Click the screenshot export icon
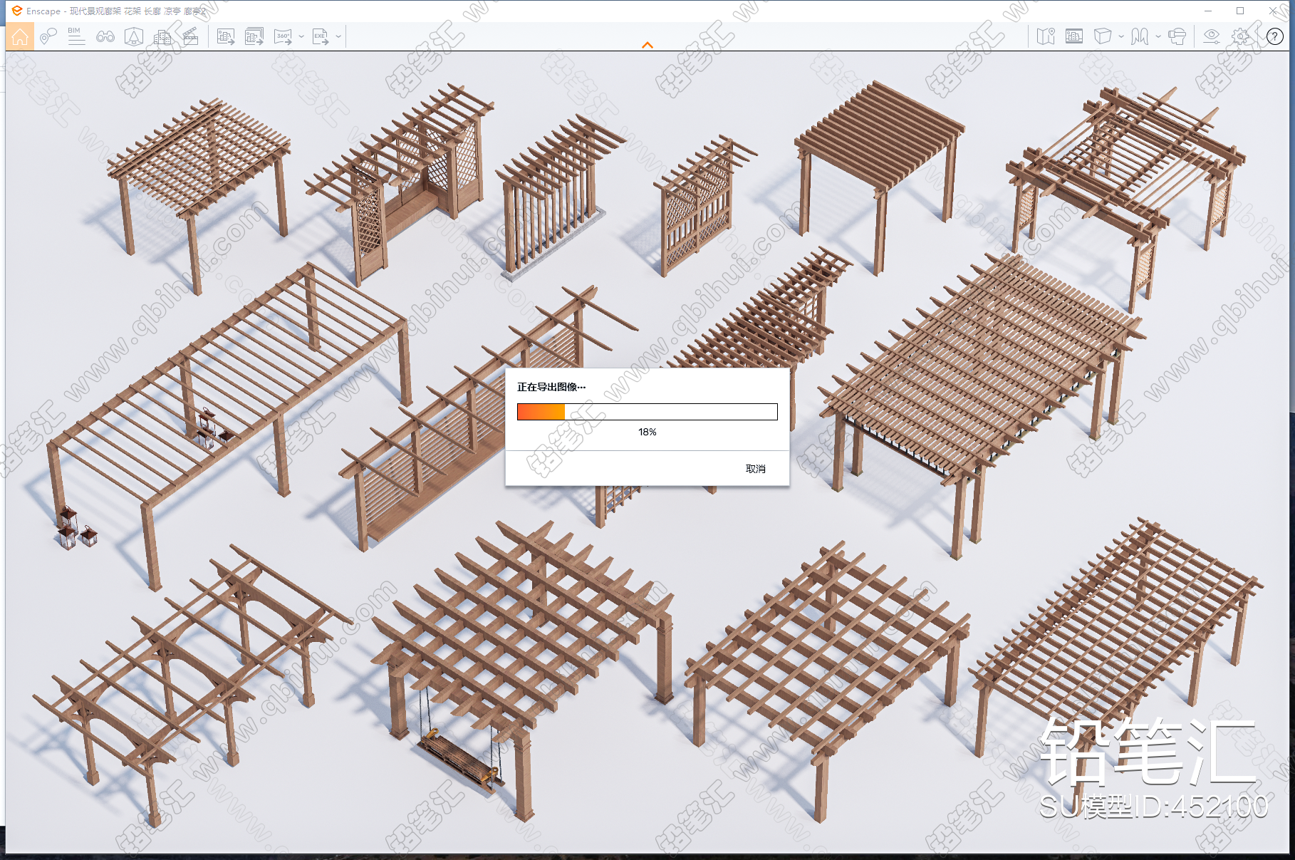1295x860 pixels. click(x=226, y=36)
